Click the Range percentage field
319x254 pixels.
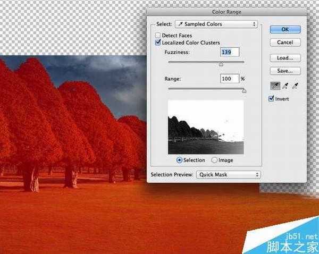click(229, 79)
